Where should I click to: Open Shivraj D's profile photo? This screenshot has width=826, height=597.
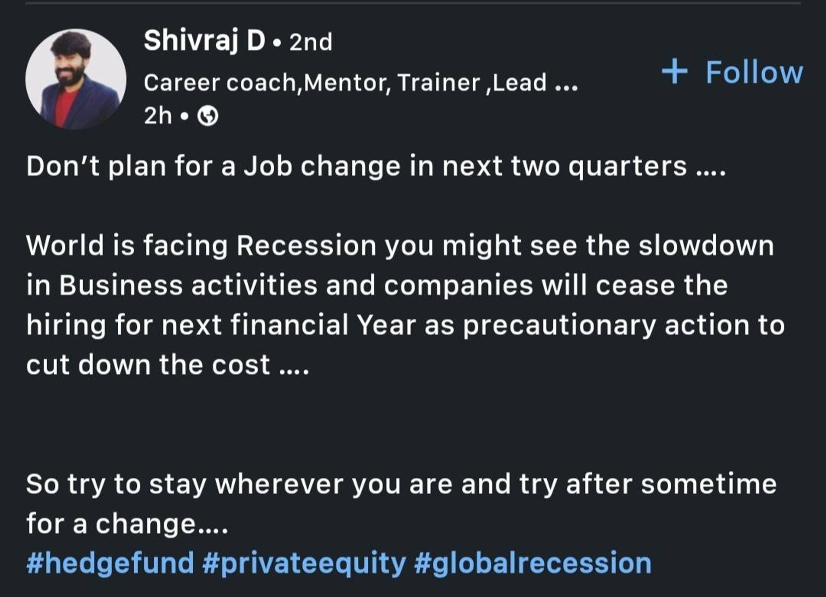(x=75, y=79)
